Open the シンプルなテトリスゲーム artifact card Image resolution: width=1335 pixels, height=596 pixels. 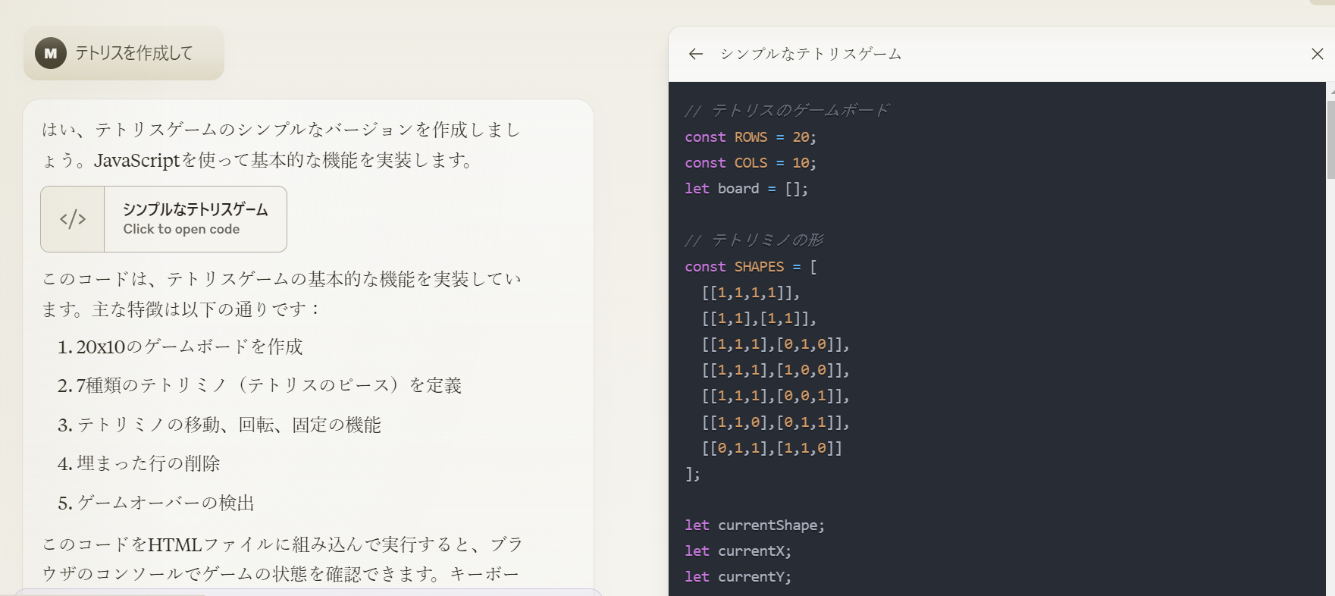click(x=164, y=219)
